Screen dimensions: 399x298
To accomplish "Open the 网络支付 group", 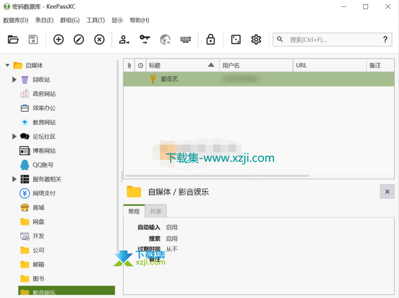I will tap(44, 193).
